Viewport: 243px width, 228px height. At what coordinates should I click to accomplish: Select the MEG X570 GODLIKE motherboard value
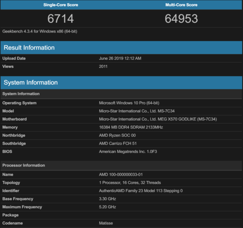point(158,119)
